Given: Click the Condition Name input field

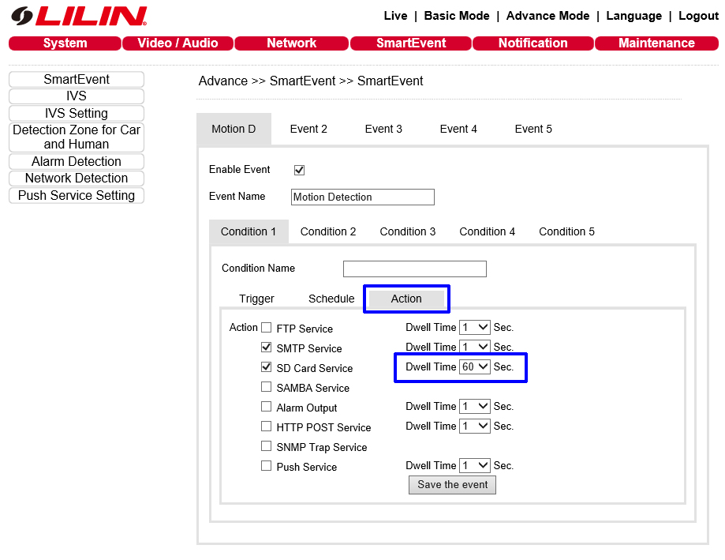Looking at the screenshot, I should coord(414,269).
